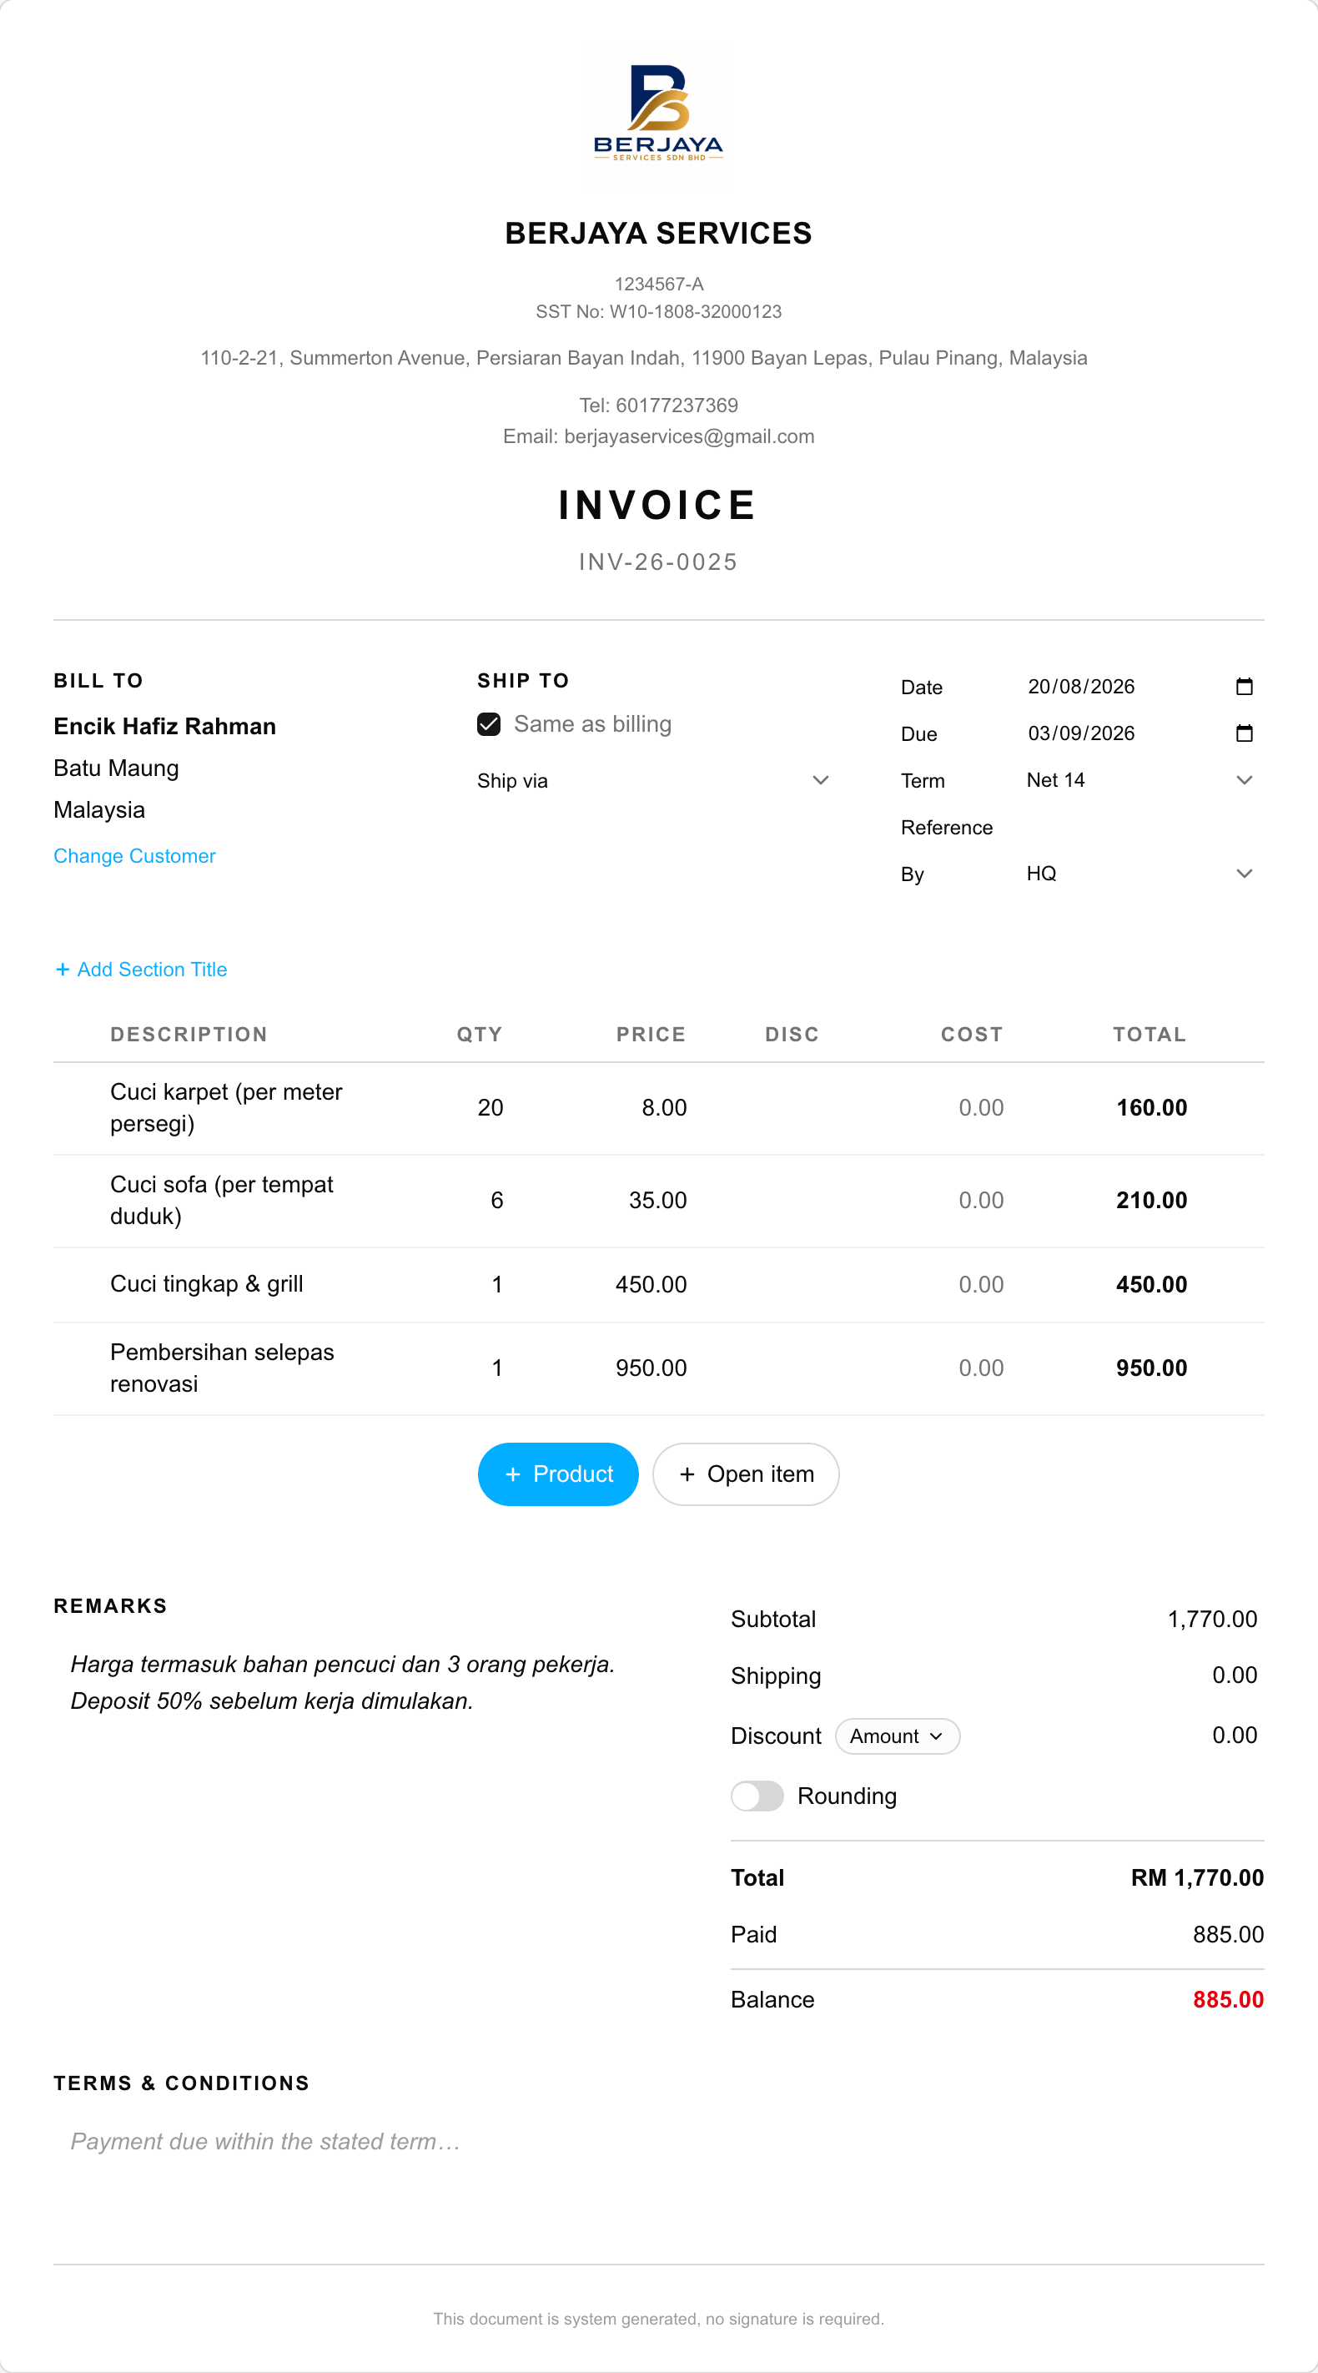This screenshot has width=1318, height=2373.
Task: Click the email berjayaservices@gmail.com line
Action: point(658,436)
